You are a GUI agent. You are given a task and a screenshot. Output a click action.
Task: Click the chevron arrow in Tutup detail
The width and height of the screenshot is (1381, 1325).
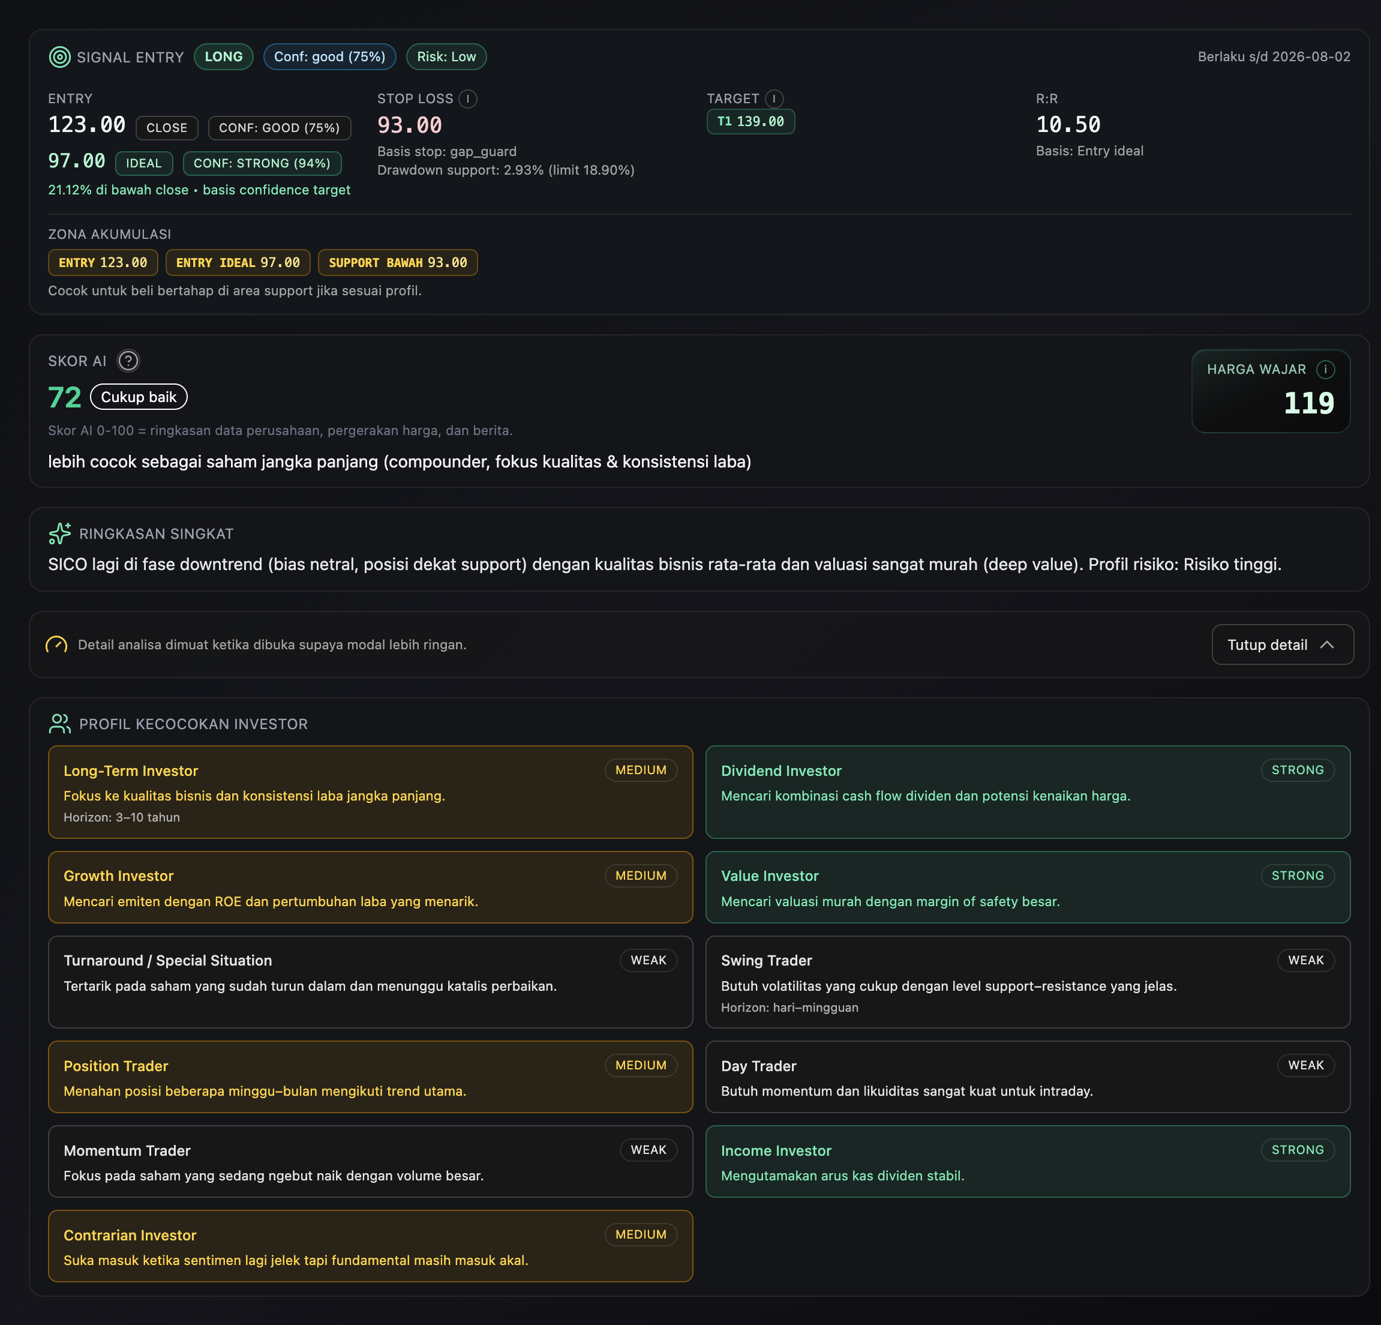tap(1327, 645)
